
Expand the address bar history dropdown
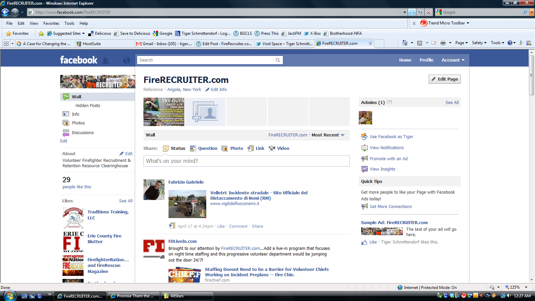click(x=405, y=12)
